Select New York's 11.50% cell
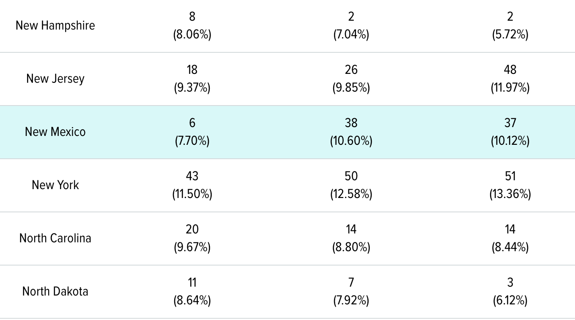The height and width of the screenshot is (320, 575). point(192,194)
